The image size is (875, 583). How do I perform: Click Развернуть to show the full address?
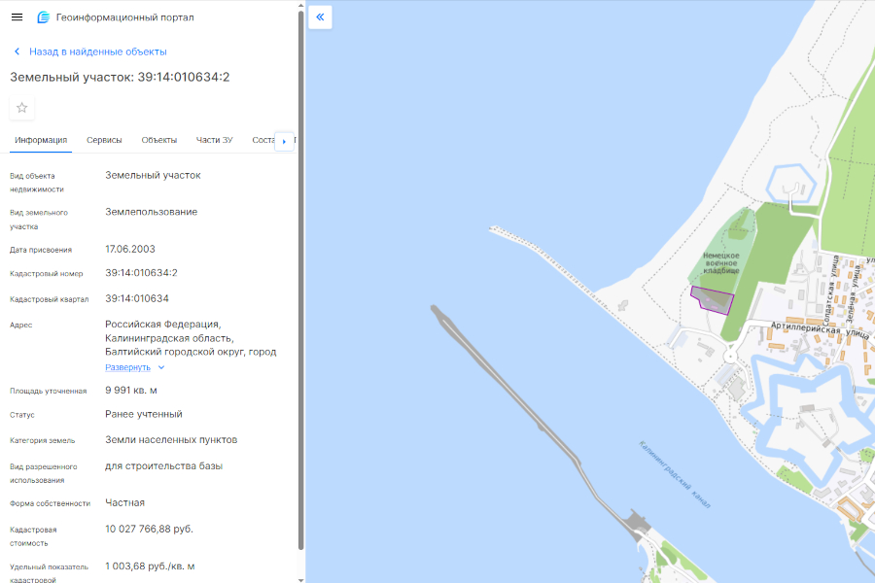pos(127,367)
